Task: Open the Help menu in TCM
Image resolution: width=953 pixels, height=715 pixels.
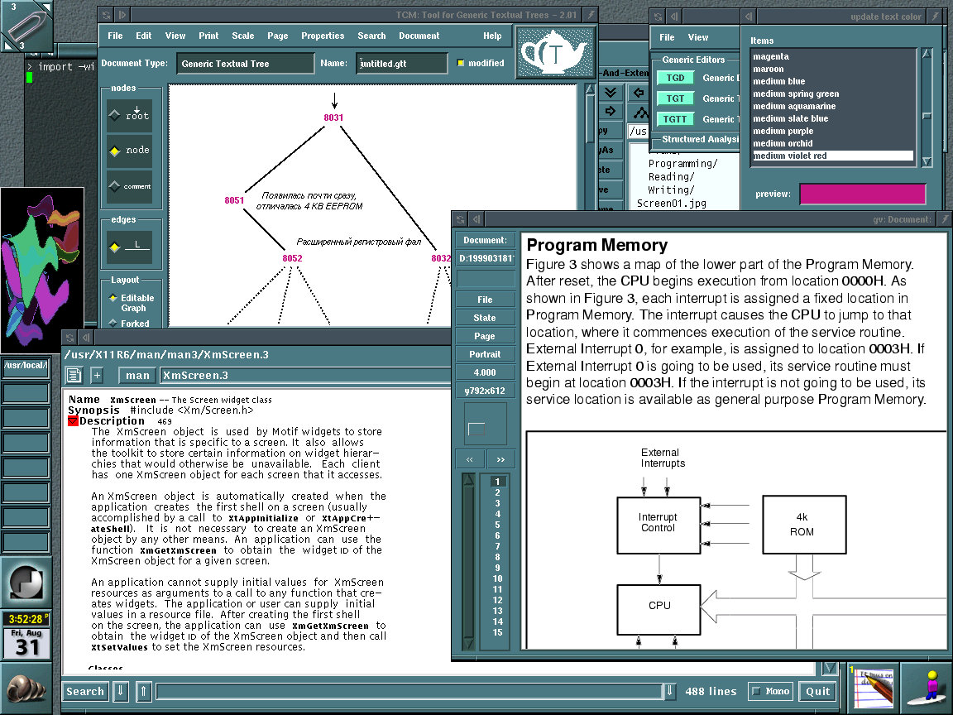Action: [x=492, y=36]
